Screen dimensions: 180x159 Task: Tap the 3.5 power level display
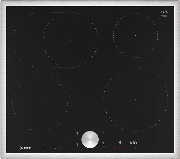click(x=104, y=145)
